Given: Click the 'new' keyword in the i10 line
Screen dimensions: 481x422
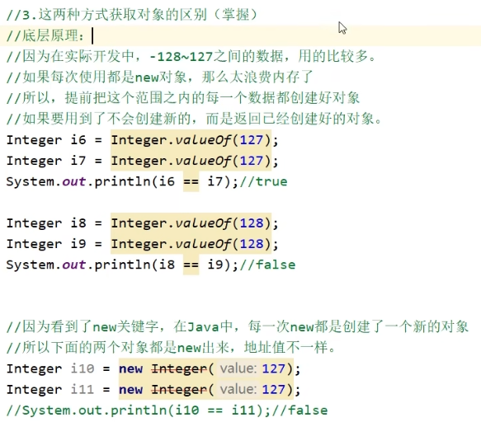Looking at the screenshot, I should tap(130, 369).
